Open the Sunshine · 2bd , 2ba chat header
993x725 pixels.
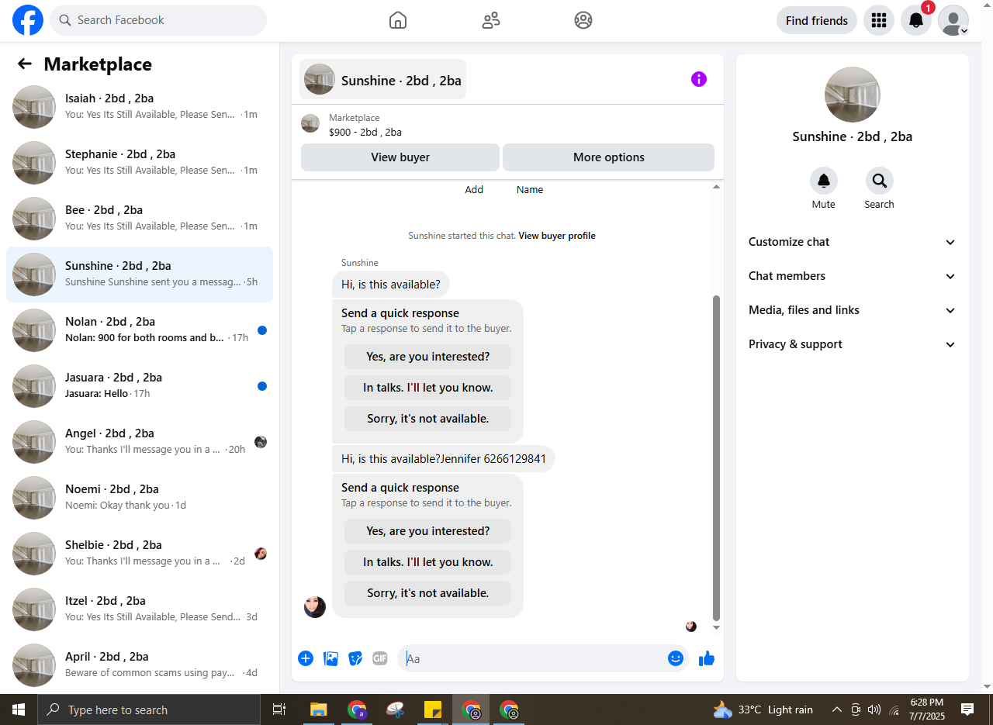tap(383, 79)
